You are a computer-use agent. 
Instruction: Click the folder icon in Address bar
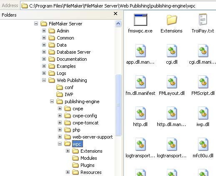[25, 6]
